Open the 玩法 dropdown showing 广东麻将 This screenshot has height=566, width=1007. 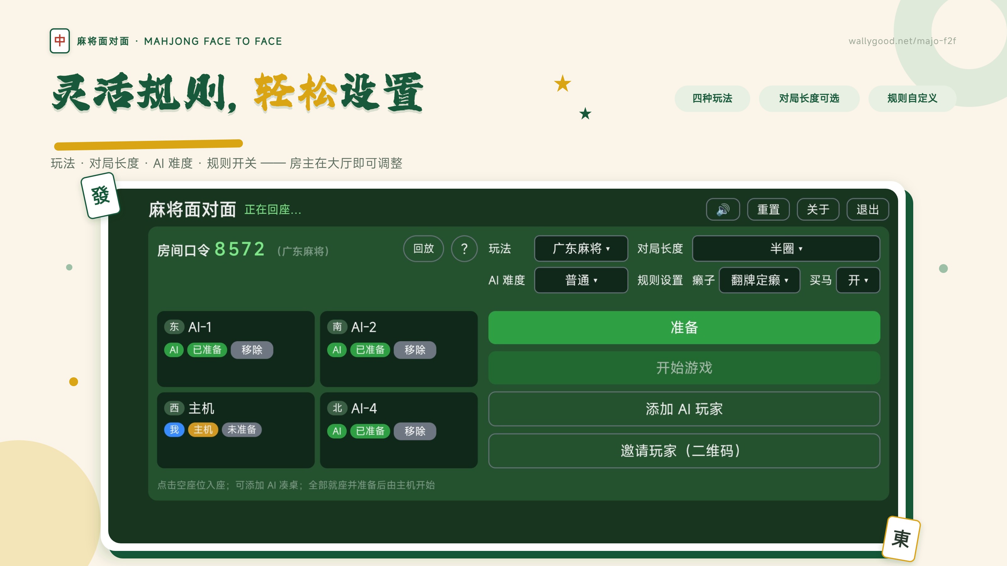point(581,248)
